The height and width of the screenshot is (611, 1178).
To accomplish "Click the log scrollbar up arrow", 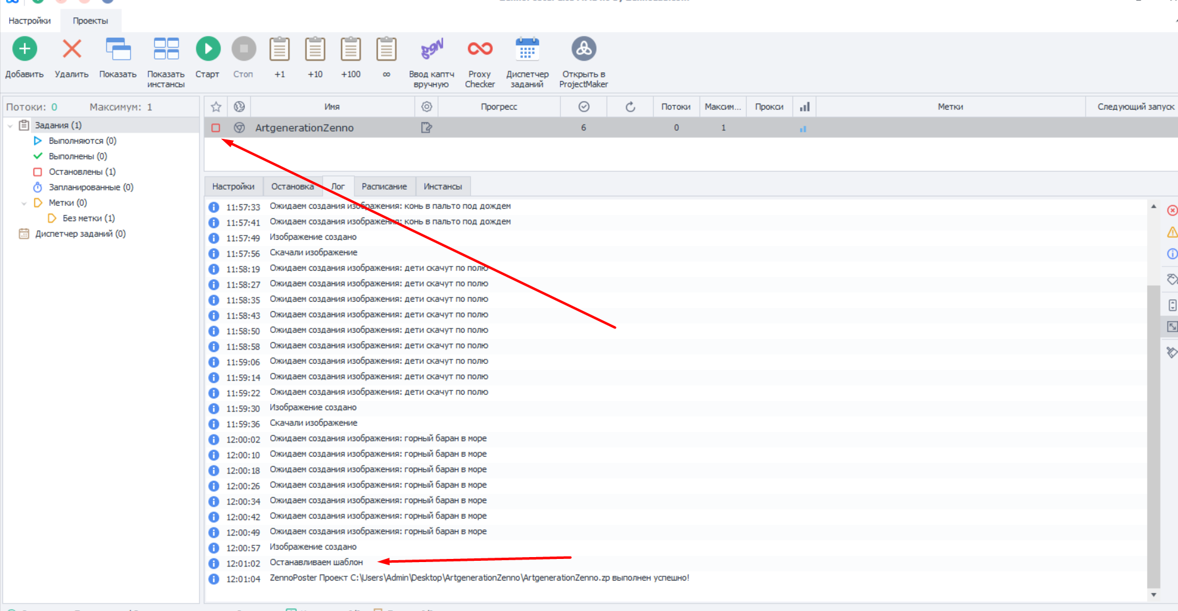I will pos(1153,206).
